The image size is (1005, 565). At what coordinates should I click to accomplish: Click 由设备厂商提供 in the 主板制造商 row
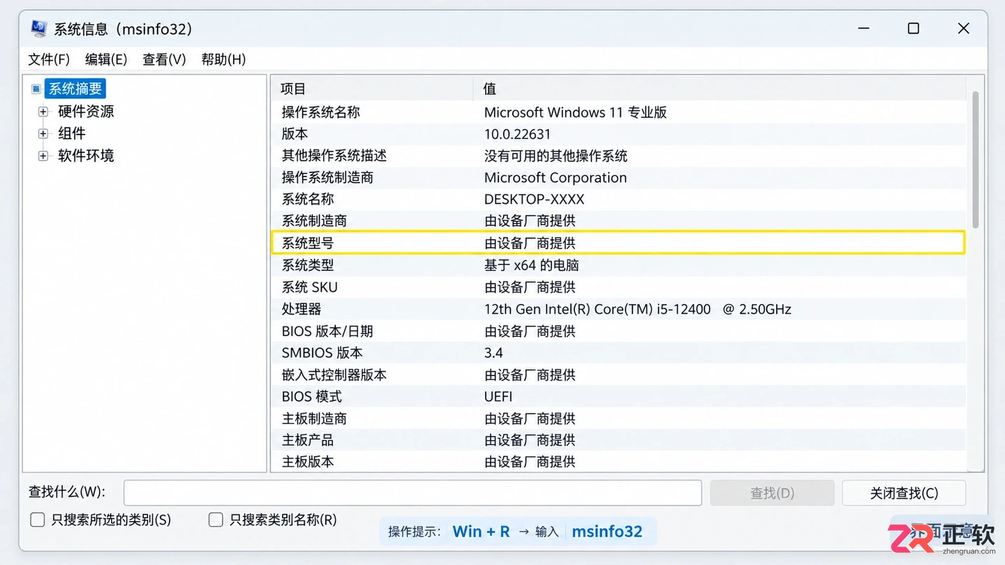(530, 419)
